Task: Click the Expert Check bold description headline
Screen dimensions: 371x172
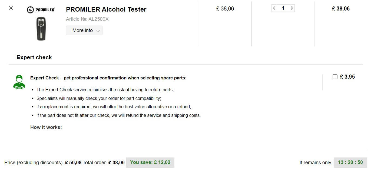Action: 108,78
